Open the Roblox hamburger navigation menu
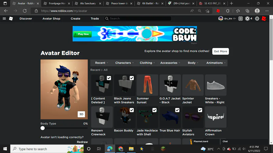Viewport: 273px width, 153px height. coord(4,18)
